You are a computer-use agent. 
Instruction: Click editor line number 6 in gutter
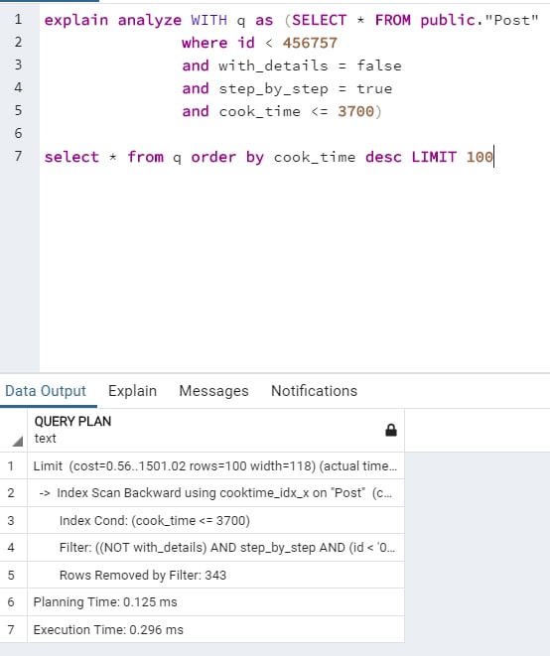coord(18,133)
